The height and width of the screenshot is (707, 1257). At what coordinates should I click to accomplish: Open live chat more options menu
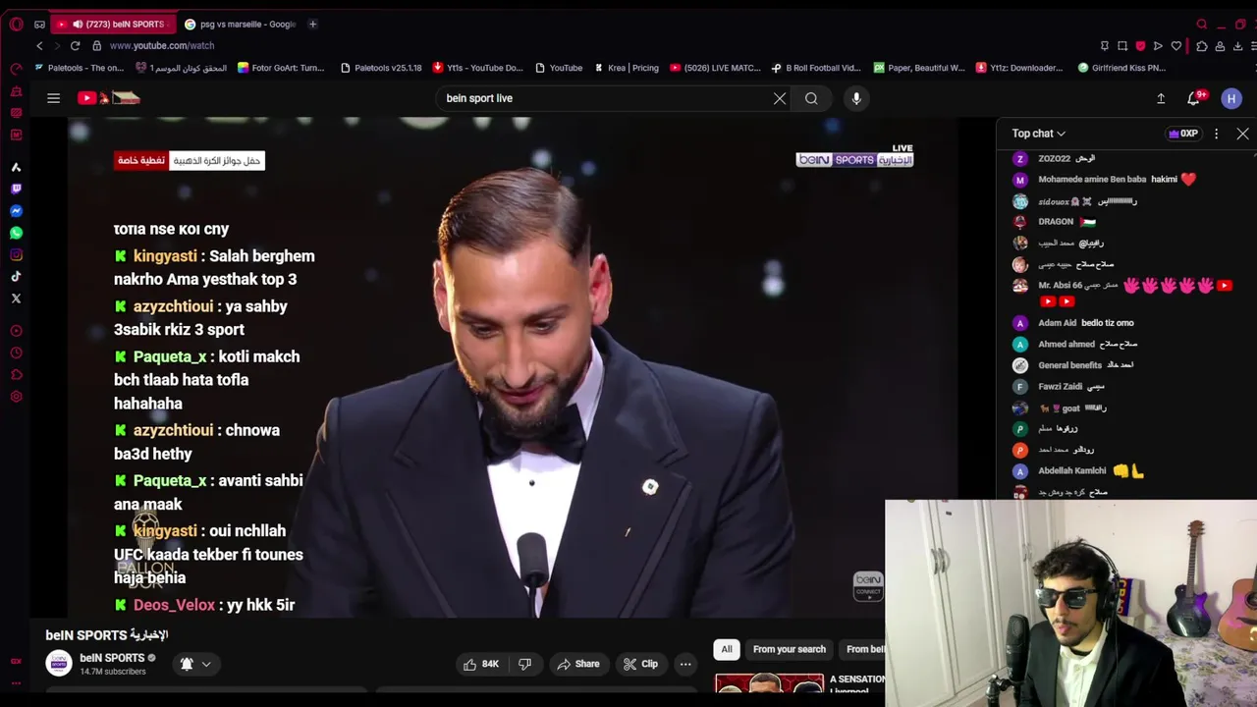point(1216,134)
